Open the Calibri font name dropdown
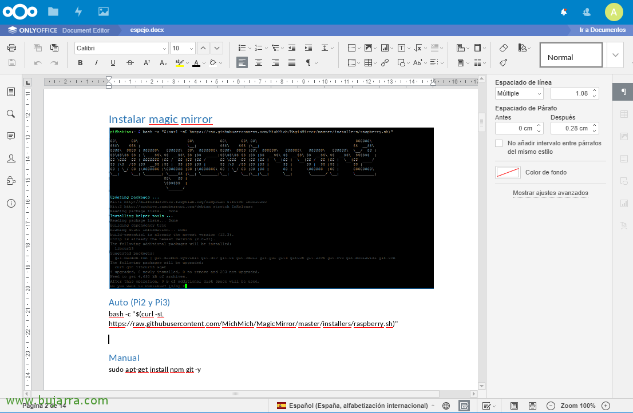 164,49
